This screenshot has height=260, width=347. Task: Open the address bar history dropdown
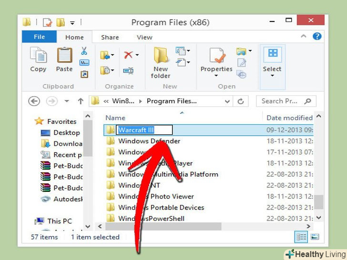click(227, 101)
